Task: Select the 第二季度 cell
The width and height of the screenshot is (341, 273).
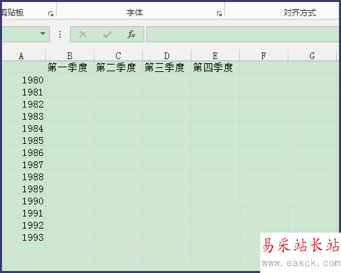Action: (x=118, y=67)
